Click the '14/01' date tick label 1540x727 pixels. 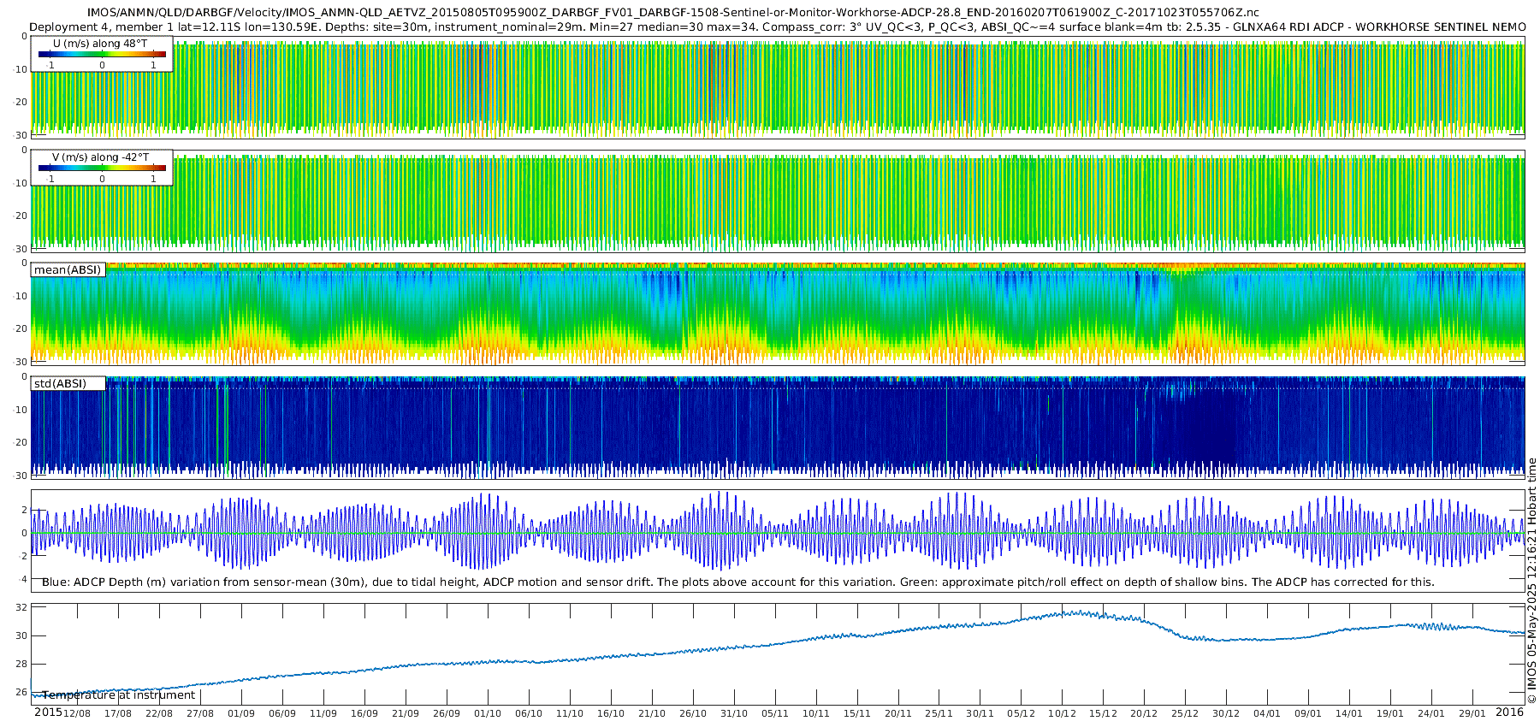[1350, 713]
